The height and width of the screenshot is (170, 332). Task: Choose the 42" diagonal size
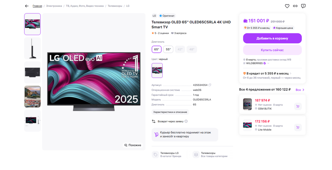pyautogui.click(x=180, y=49)
